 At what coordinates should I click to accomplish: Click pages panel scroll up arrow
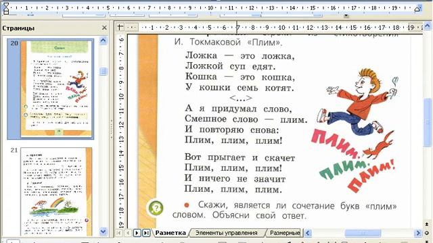pyautogui.click(x=103, y=40)
